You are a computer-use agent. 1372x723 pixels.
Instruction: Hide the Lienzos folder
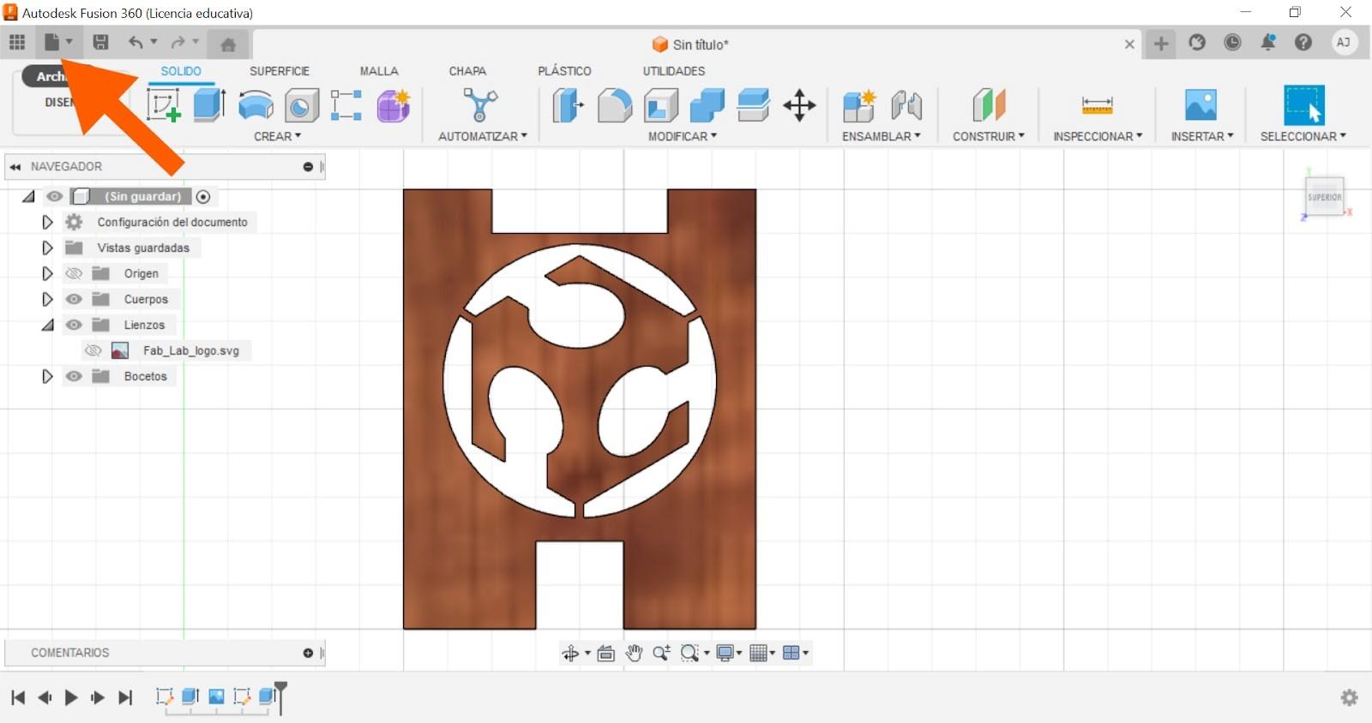pos(74,325)
